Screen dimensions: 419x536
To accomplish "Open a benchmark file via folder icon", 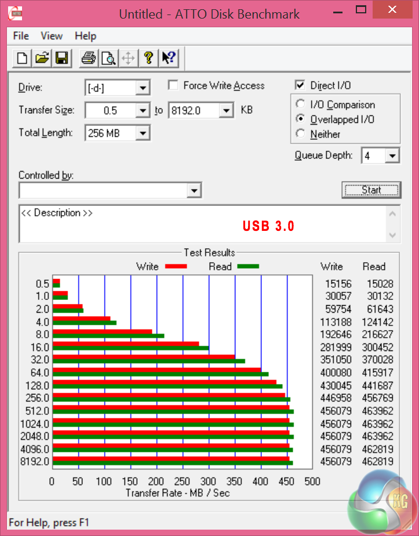I will 42,58.
